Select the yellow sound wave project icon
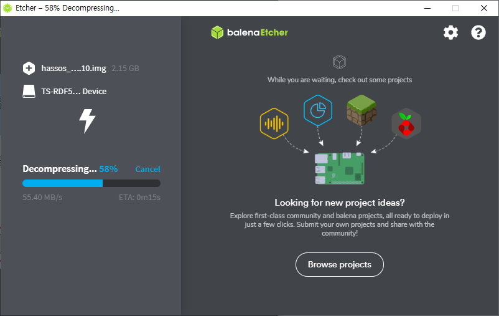Image resolution: width=499 pixels, height=316 pixels. pos(274,123)
